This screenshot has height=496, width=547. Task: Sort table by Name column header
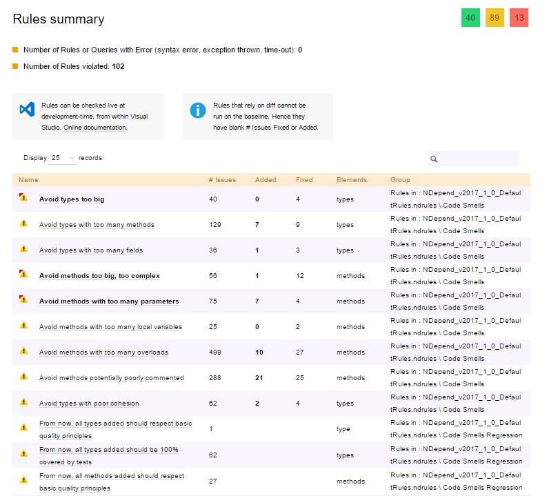[28, 179]
